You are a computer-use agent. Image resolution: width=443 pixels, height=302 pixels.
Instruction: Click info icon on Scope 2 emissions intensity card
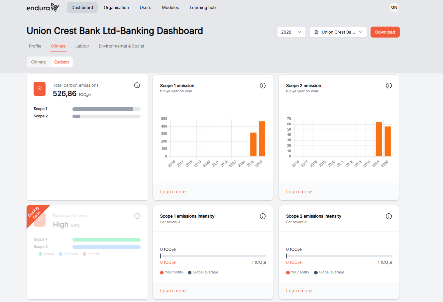388,216
